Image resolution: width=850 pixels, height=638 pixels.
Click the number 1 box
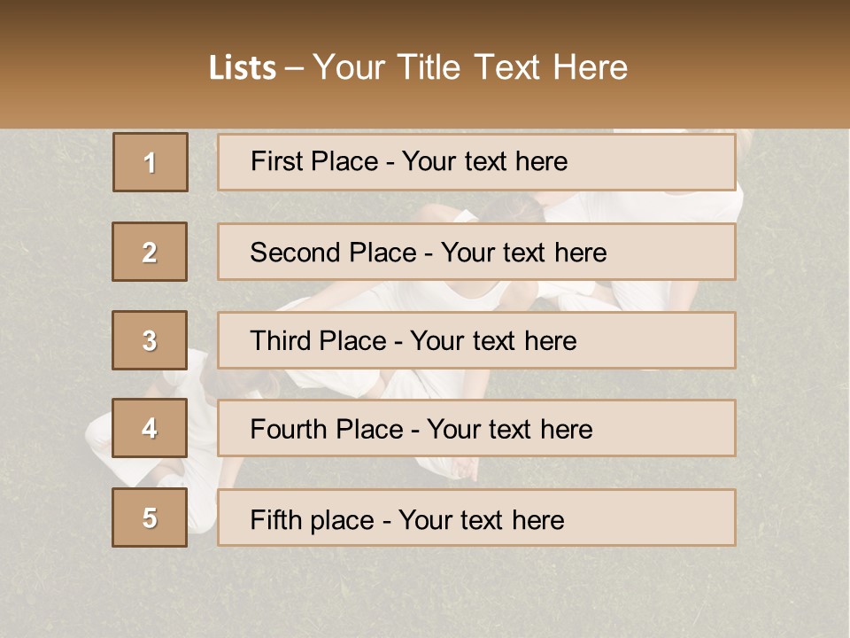(x=151, y=162)
